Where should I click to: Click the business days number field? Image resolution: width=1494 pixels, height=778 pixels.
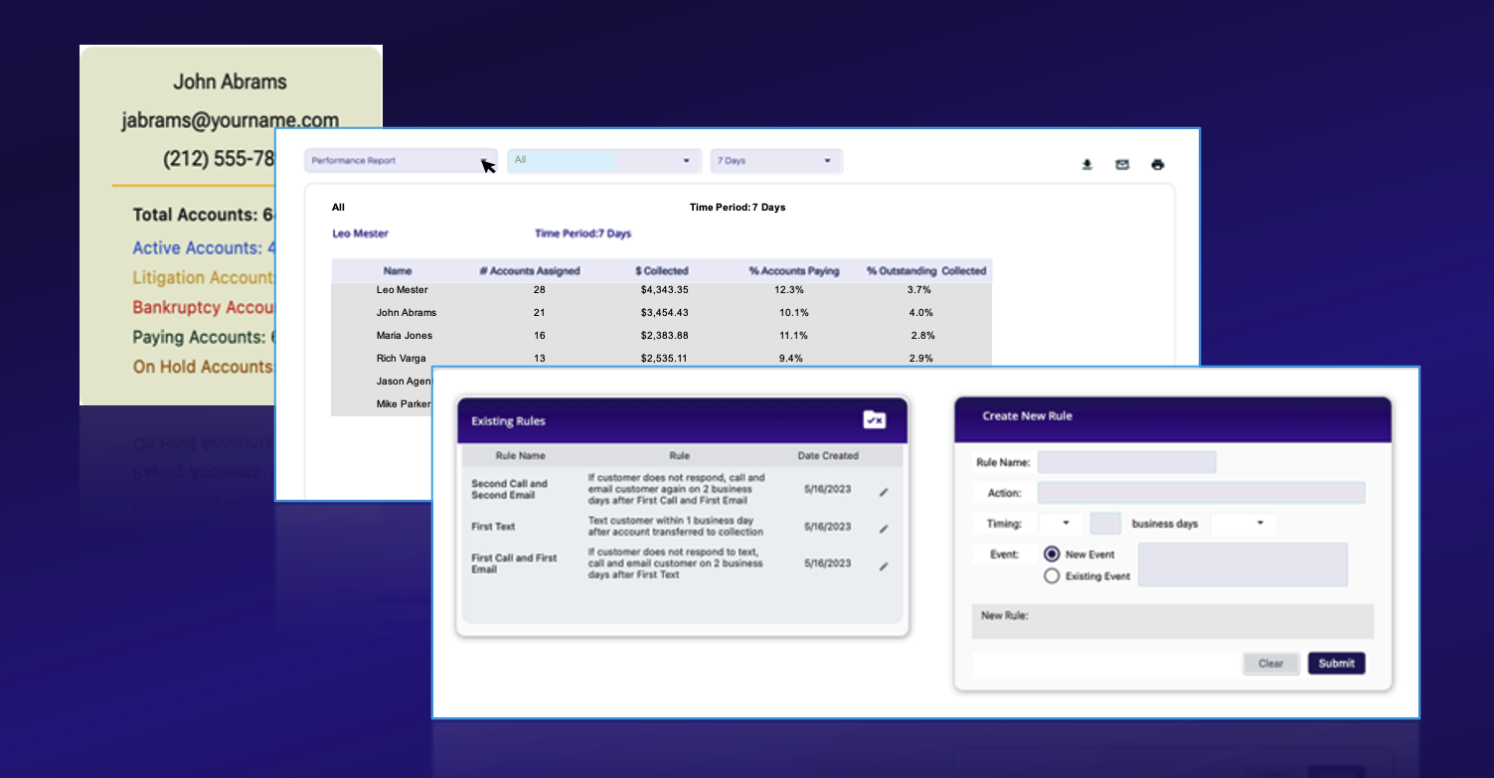coord(1106,524)
